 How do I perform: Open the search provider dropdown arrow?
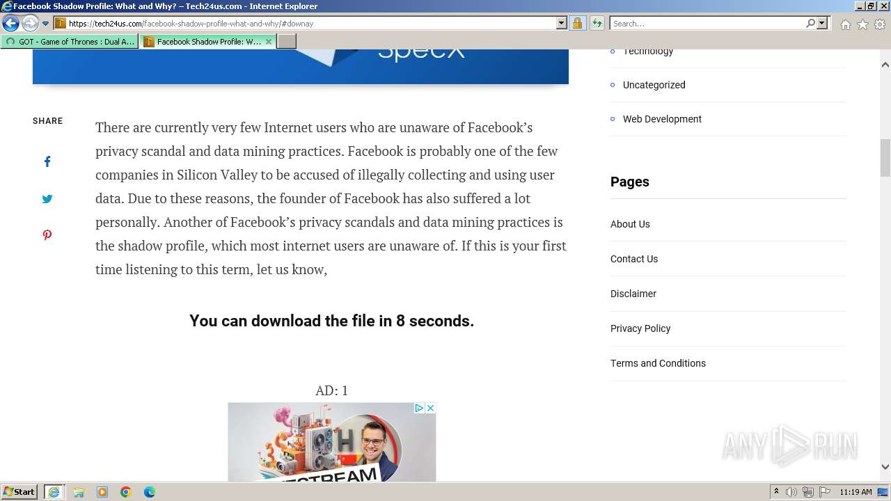[x=822, y=23]
